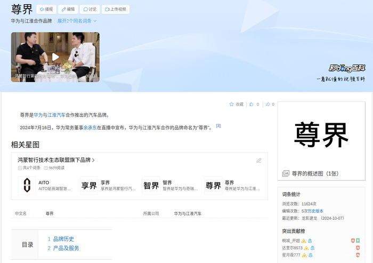
Task: Open the 编辑 edit button
Action: [x=68, y=9]
